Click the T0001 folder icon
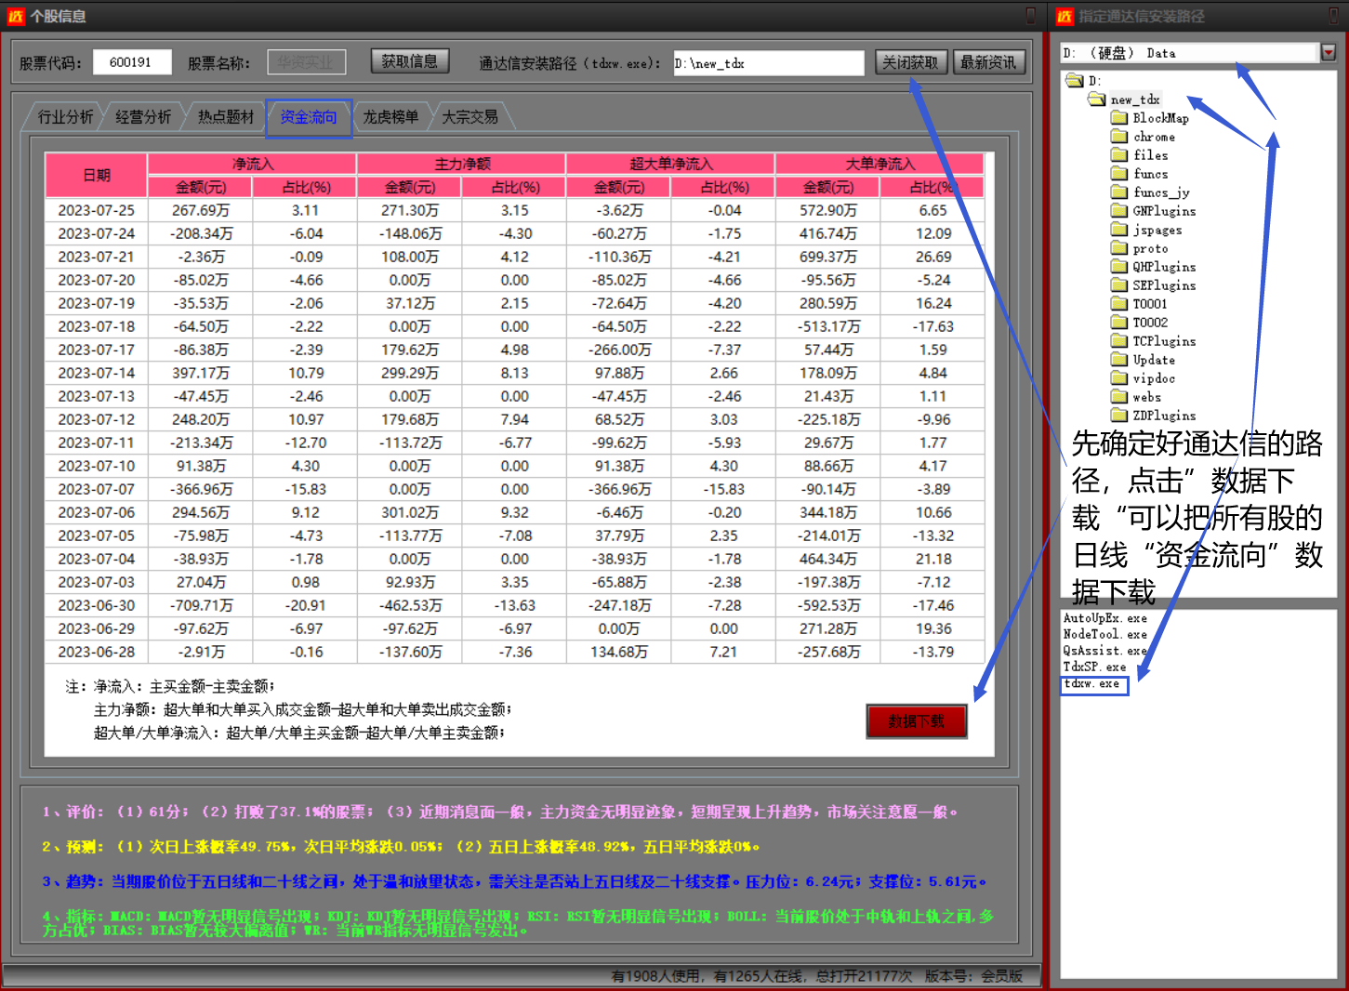This screenshot has width=1349, height=991. [1119, 304]
